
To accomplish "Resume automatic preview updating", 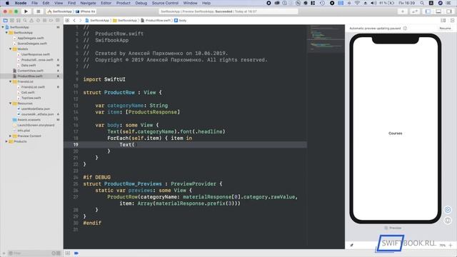I will [x=445, y=29].
